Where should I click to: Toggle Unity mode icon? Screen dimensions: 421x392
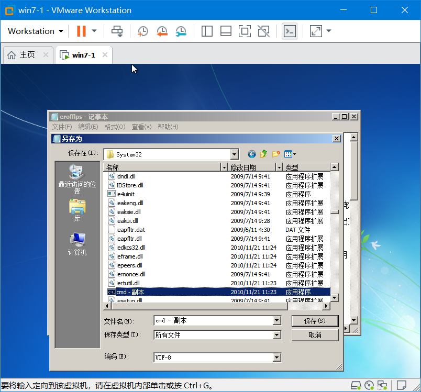(264, 31)
